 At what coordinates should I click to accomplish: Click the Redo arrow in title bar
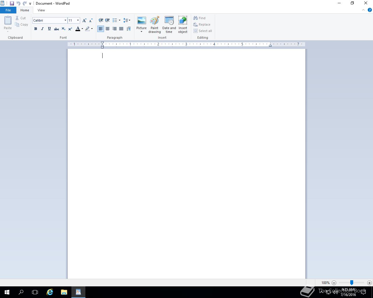tap(25, 3)
